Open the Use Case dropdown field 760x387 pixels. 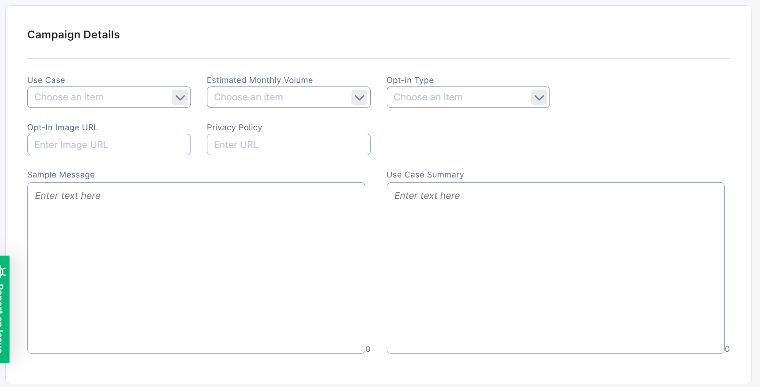pyautogui.click(x=99, y=97)
